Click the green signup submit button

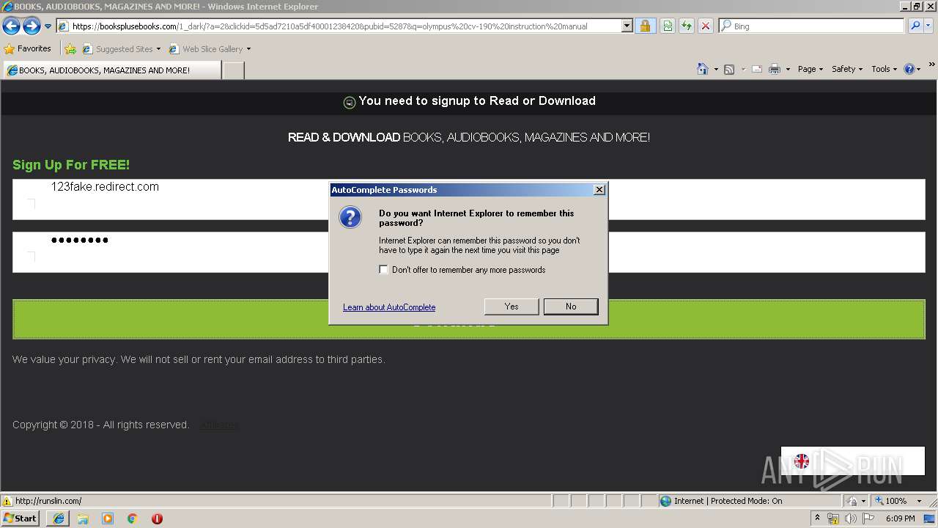(469, 320)
